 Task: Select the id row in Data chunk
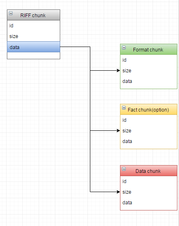pos(149,181)
